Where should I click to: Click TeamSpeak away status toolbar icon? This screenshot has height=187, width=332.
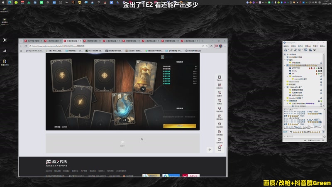(x=305, y=50)
